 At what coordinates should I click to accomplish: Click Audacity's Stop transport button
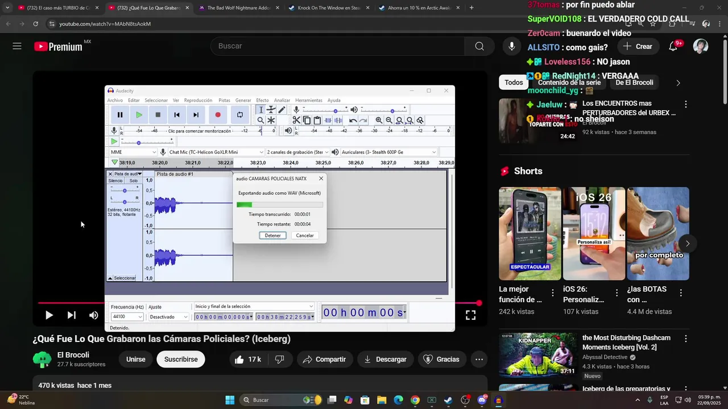pos(158,115)
